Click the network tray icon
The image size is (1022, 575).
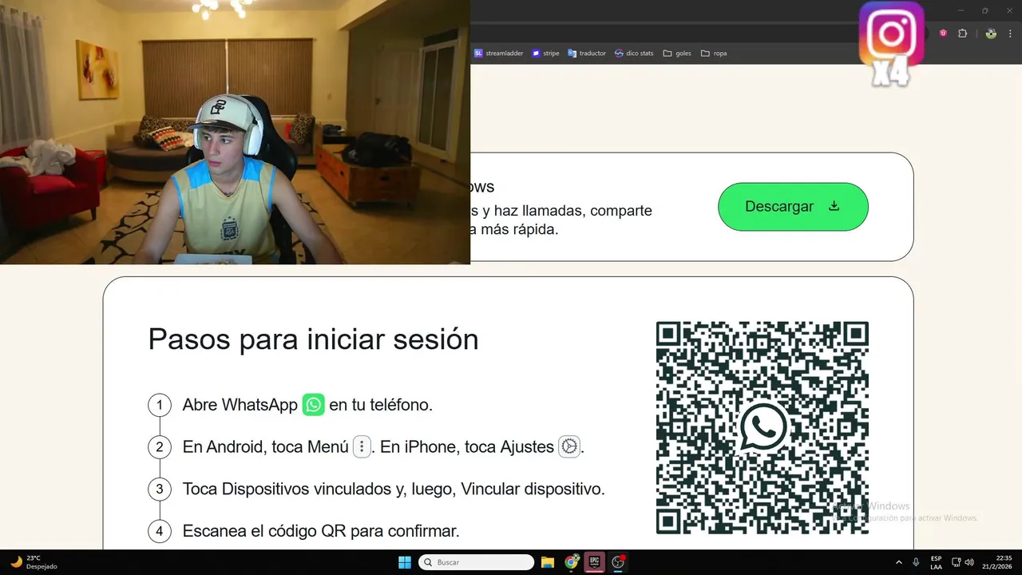[957, 562]
